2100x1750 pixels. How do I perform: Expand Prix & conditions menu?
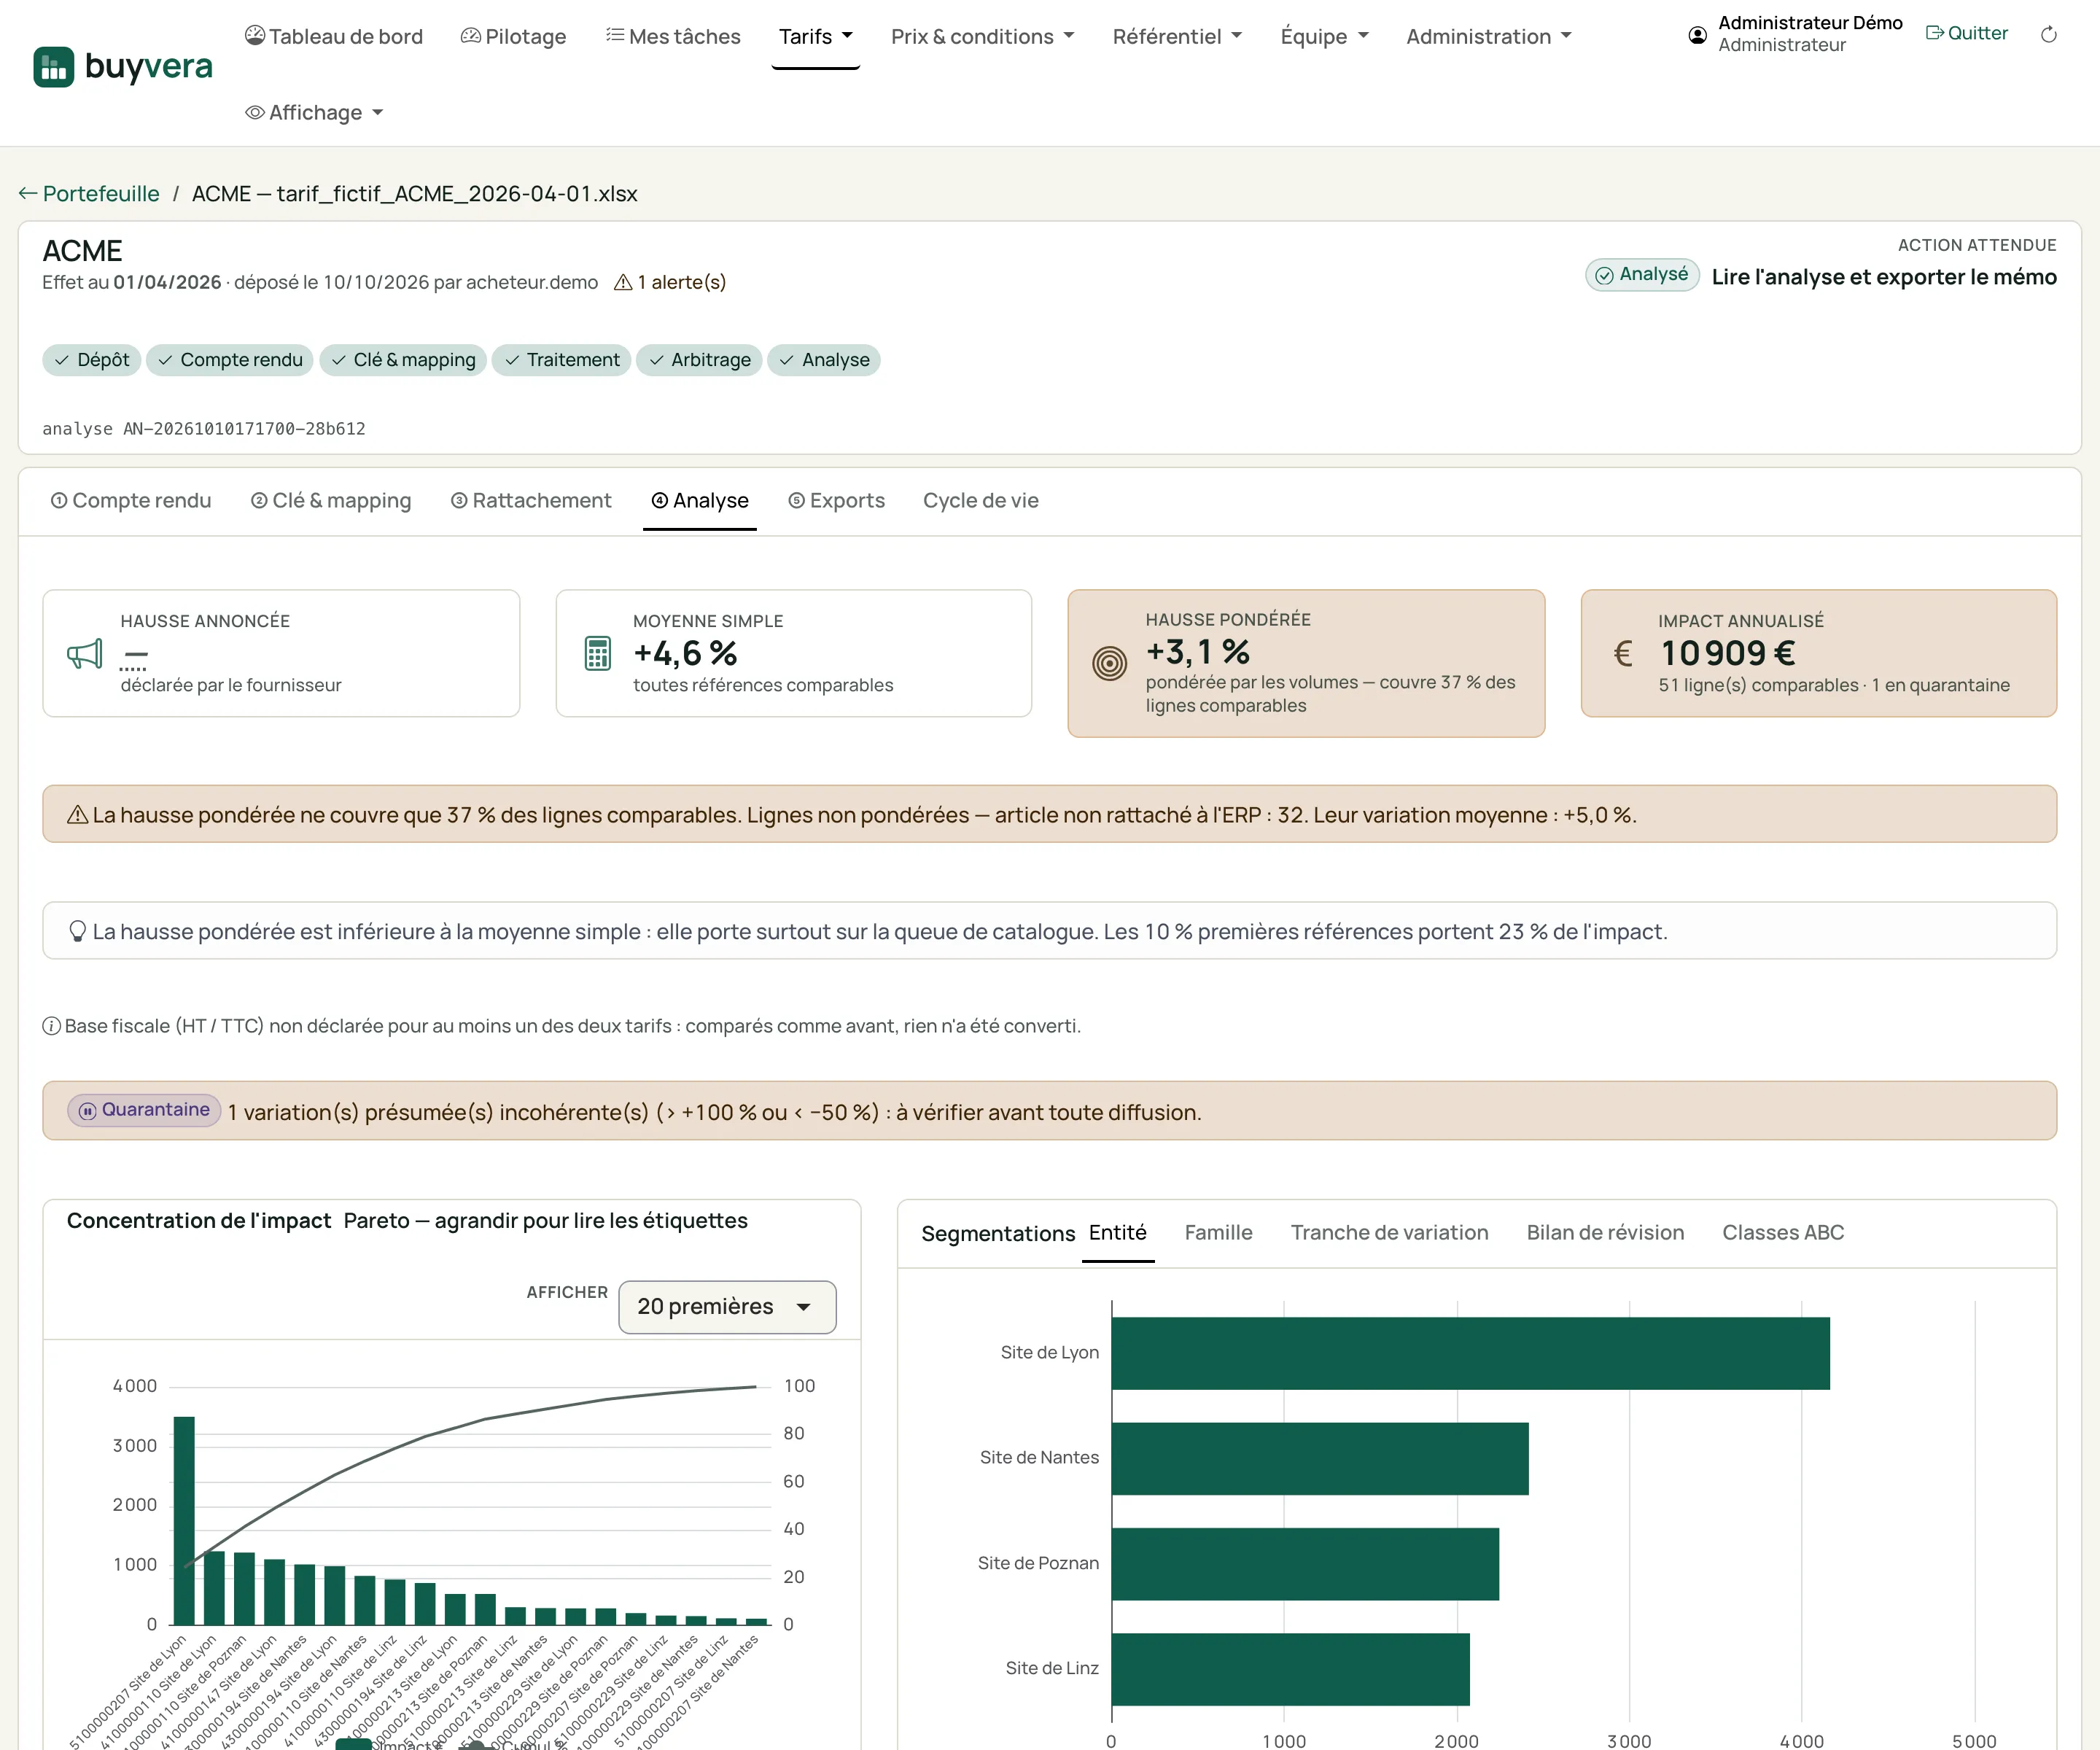point(982,36)
